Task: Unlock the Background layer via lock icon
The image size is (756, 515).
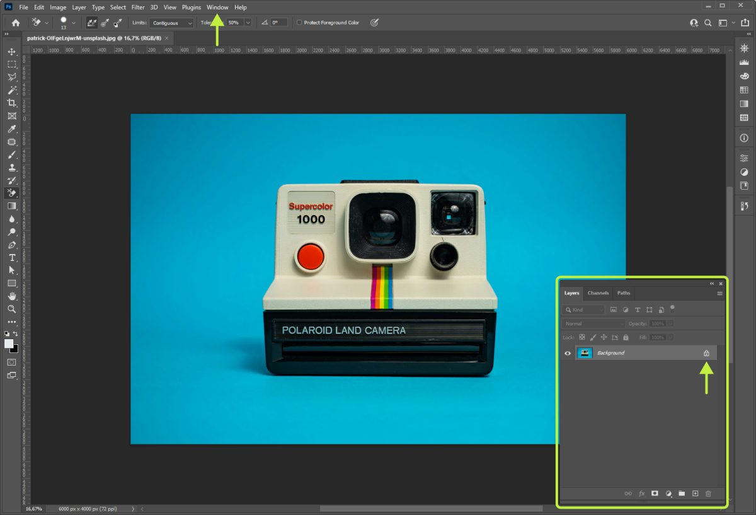Action: [x=706, y=353]
